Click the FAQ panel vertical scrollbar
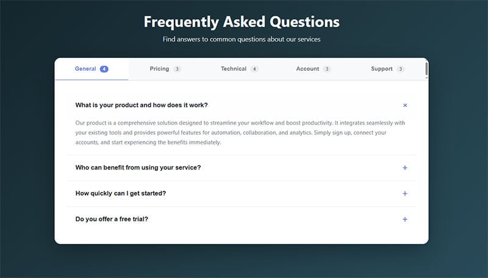Screen dimensions: 488x278 pos(426,69)
